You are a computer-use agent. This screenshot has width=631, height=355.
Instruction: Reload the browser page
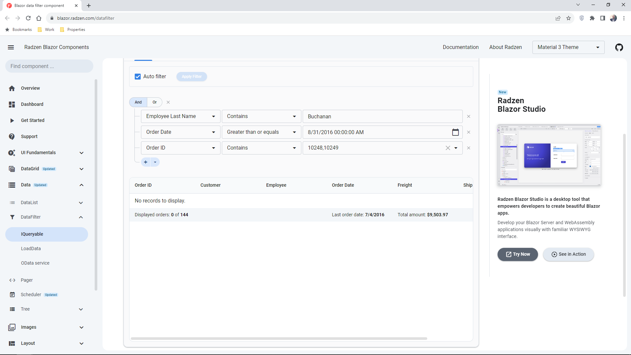pyautogui.click(x=28, y=18)
